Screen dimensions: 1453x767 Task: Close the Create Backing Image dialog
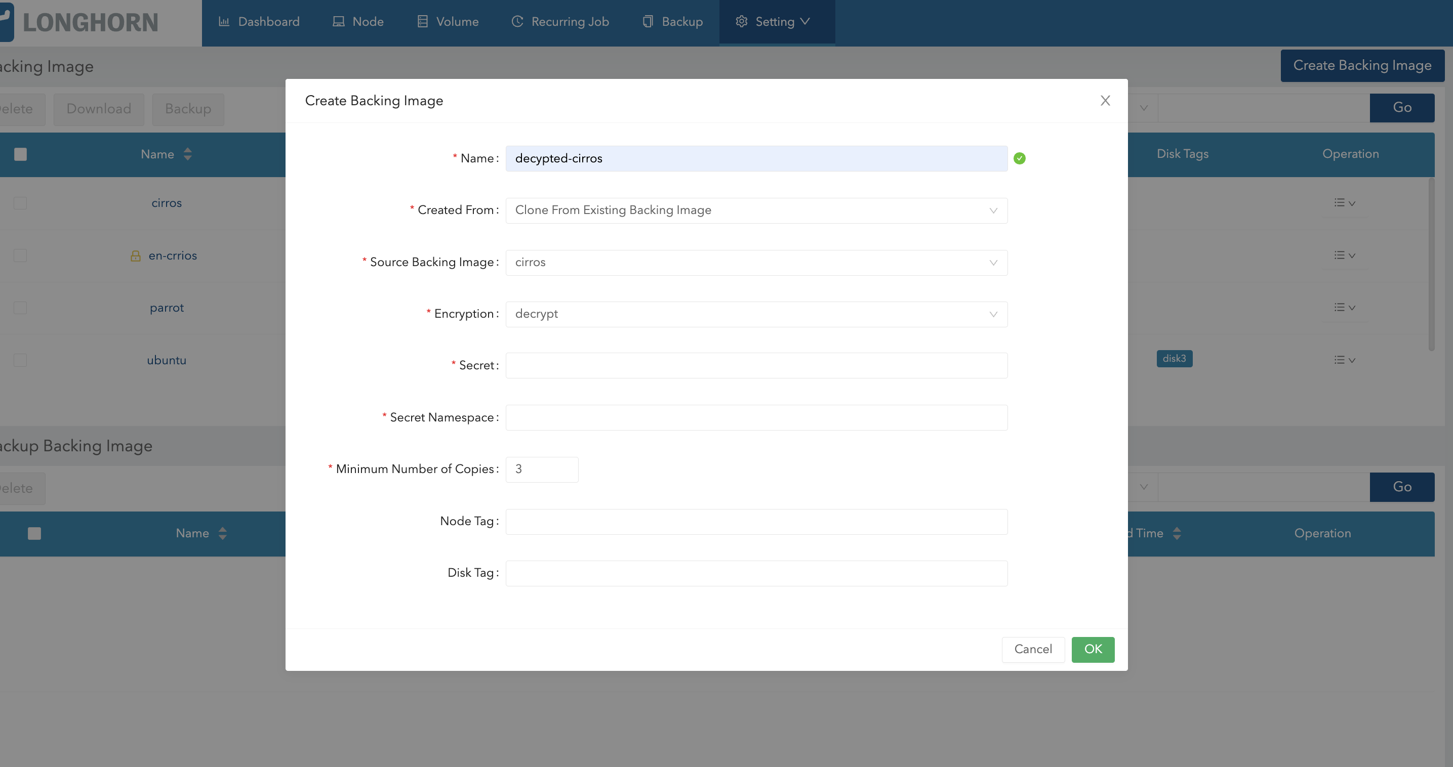[1105, 101]
